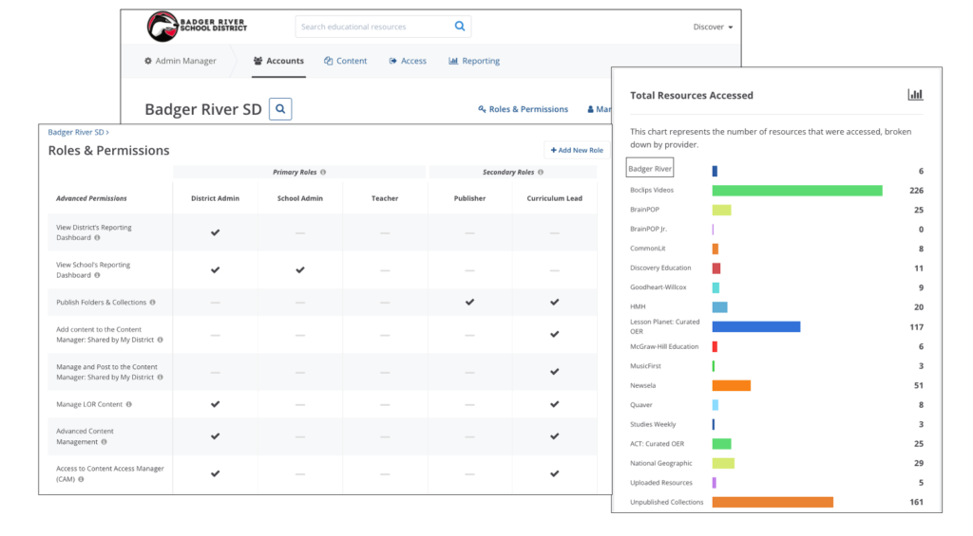Click the Add New Role button
The image size is (973, 536).
pos(577,150)
